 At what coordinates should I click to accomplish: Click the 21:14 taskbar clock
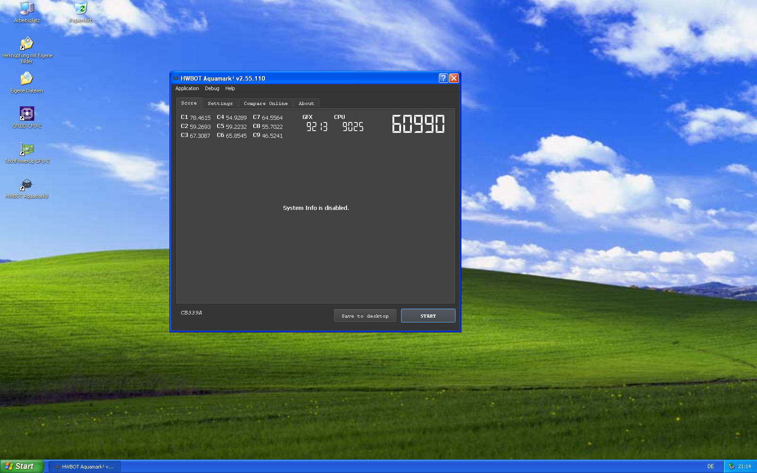pos(744,467)
